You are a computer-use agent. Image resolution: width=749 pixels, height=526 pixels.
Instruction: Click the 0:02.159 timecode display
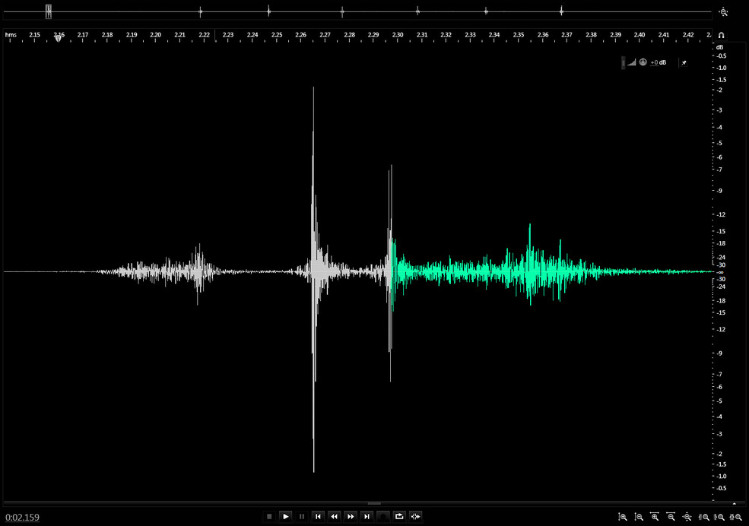tap(23, 518)
